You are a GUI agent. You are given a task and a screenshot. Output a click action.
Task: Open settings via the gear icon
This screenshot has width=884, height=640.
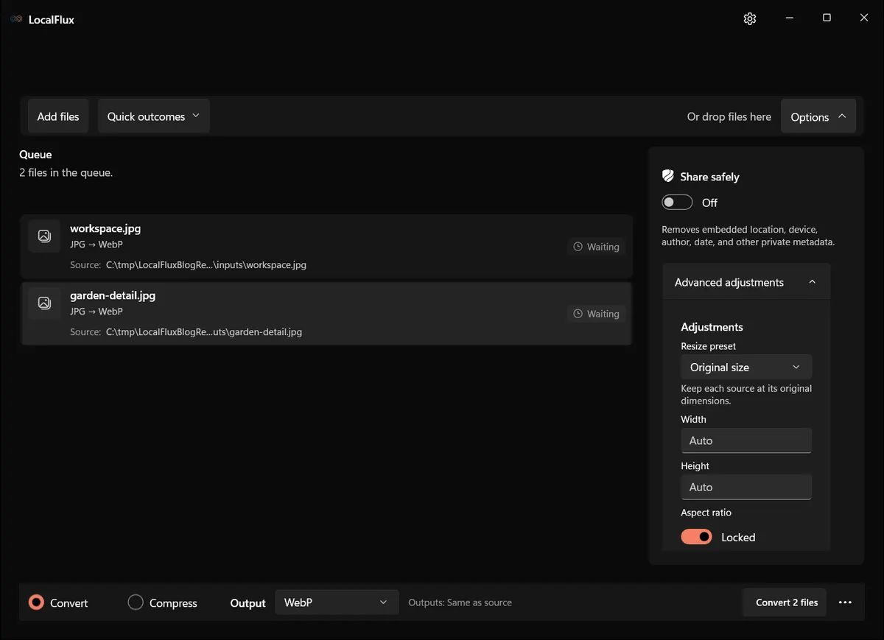[750, 18]
